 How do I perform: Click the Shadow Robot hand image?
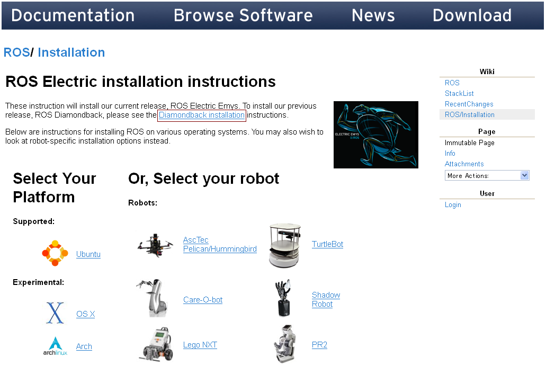point(284,298)
